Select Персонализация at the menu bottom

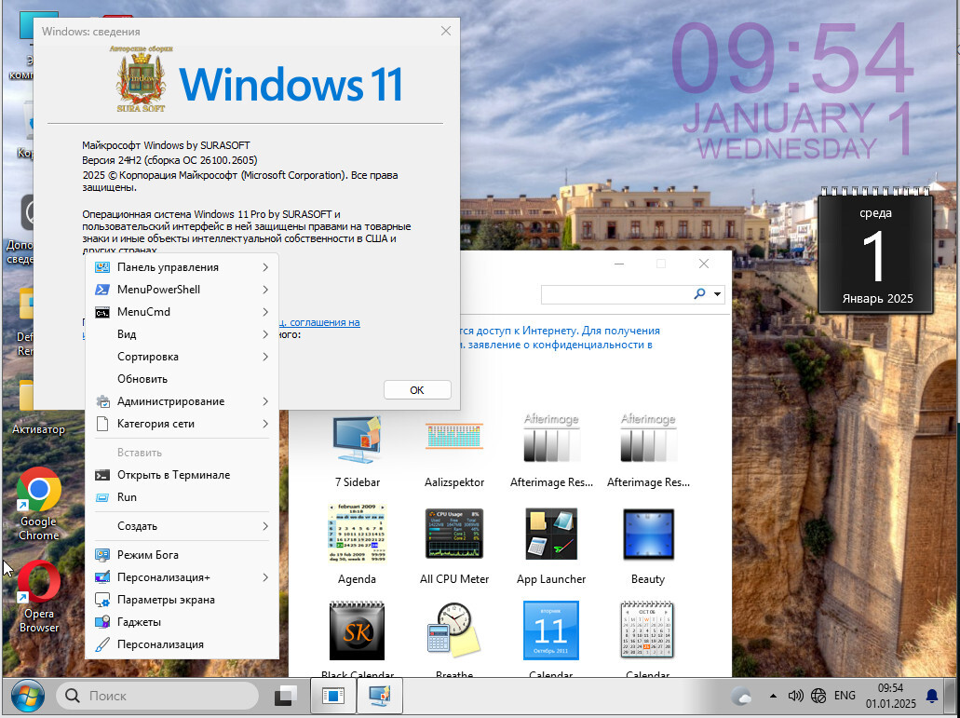tap(182, 644)
